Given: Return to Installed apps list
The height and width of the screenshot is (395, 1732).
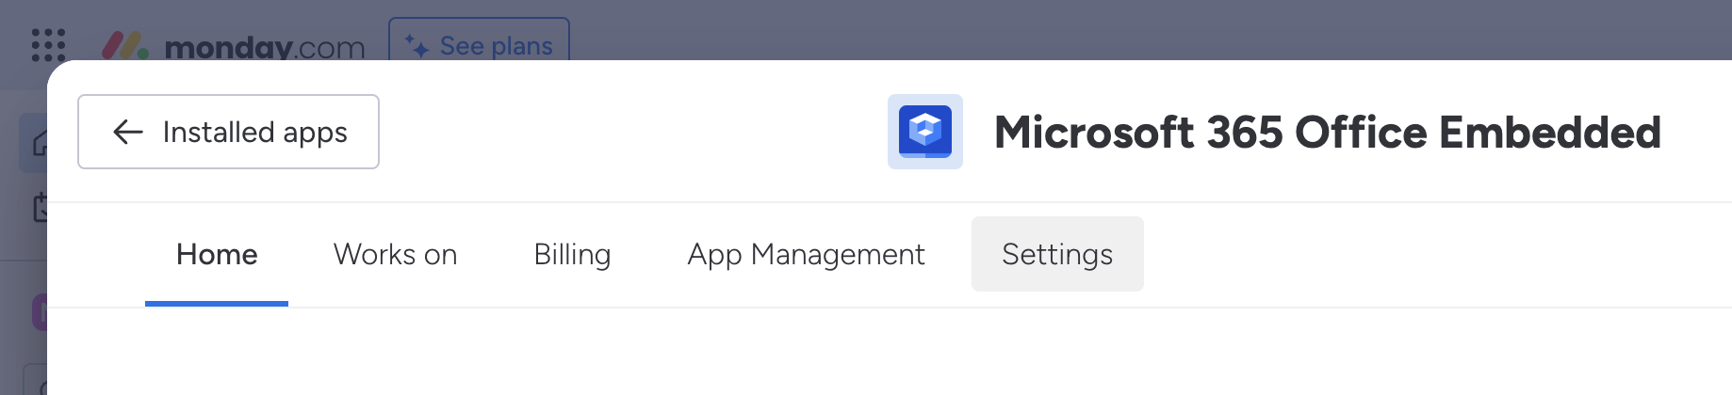Looking at the screenshot, I should pos(254,133).
